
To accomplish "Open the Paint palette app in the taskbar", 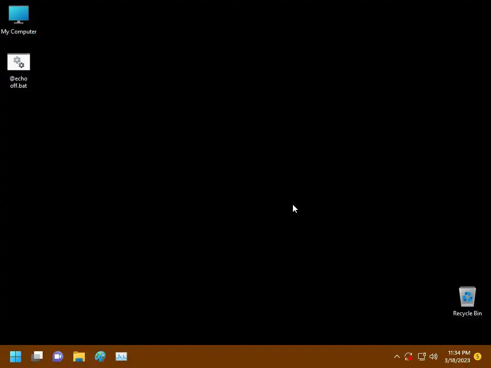I will coord(100,356).
